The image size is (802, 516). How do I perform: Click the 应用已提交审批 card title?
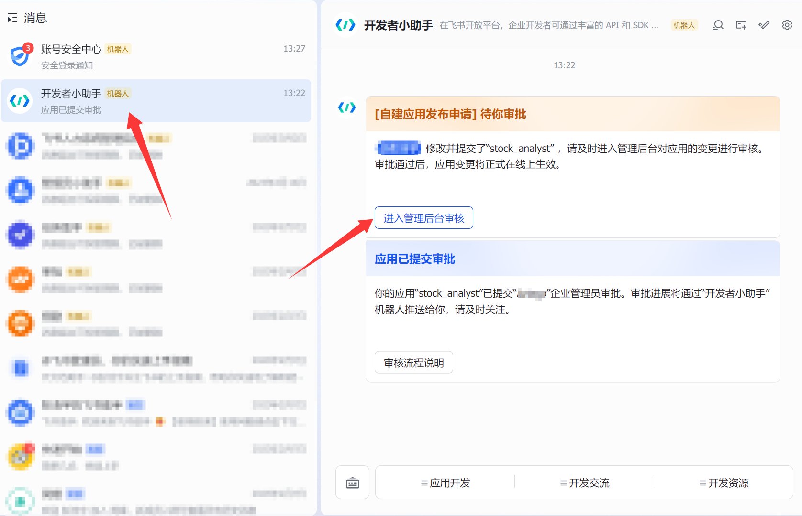point(415,259)
